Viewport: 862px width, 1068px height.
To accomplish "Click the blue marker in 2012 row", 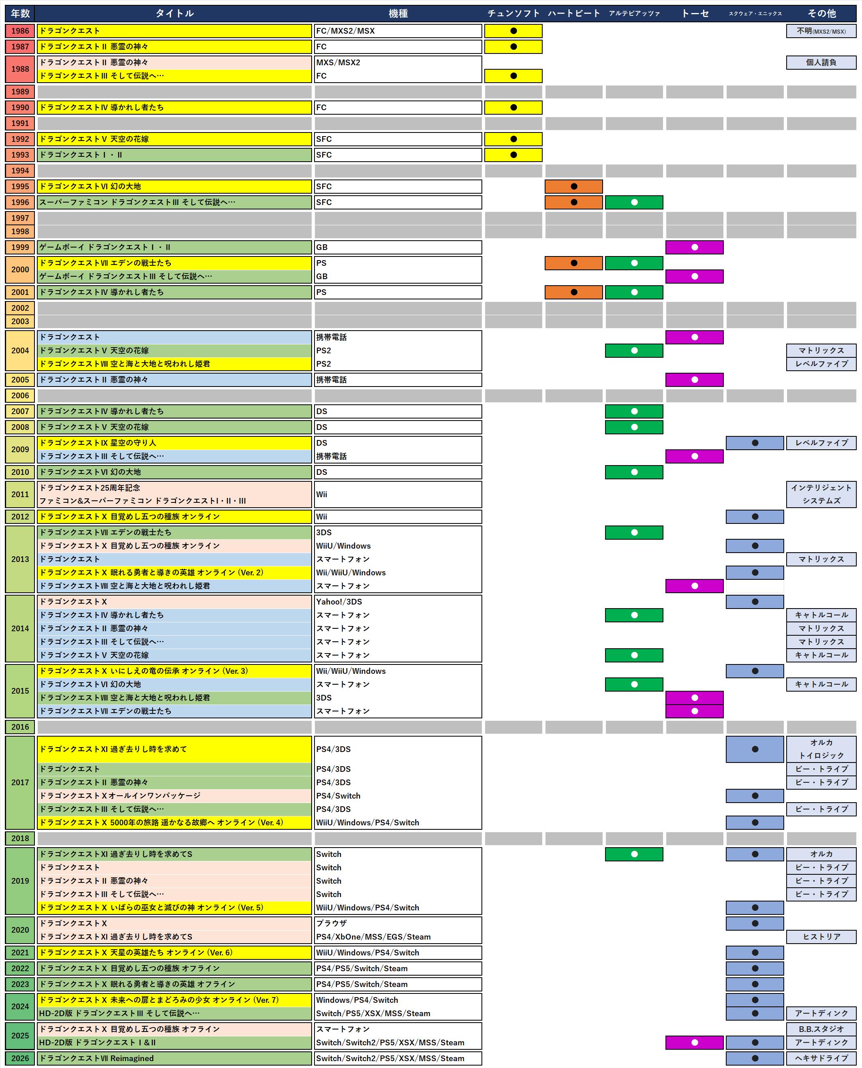I will (754, 517).
